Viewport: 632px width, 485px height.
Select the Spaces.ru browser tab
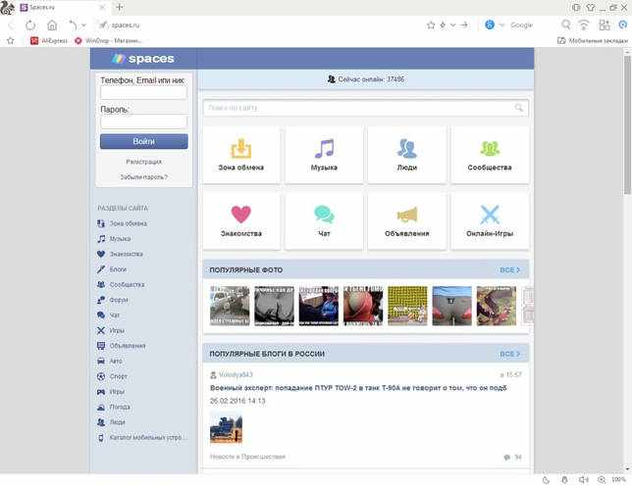[x=62, y=7]
